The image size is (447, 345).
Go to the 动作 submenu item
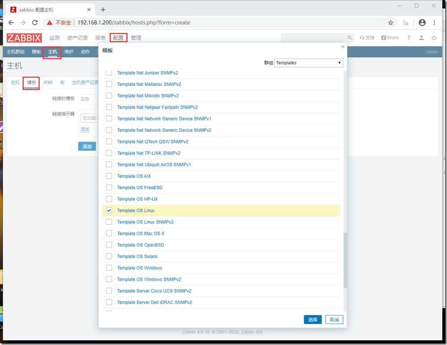coord(85,51)
